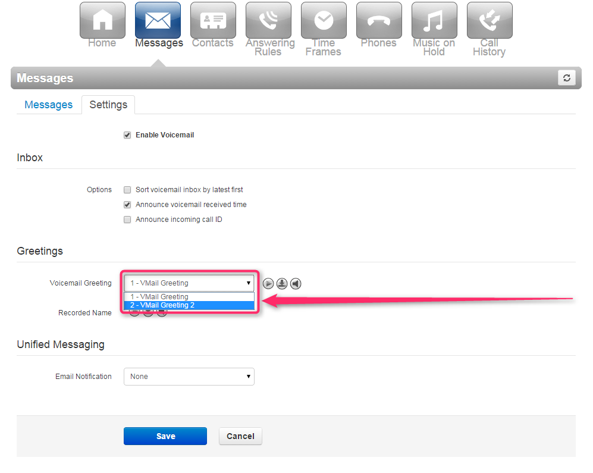593x473 pixels.
Task: Enable sort voicemail inbox by latest first
Action: pos(127,189)
